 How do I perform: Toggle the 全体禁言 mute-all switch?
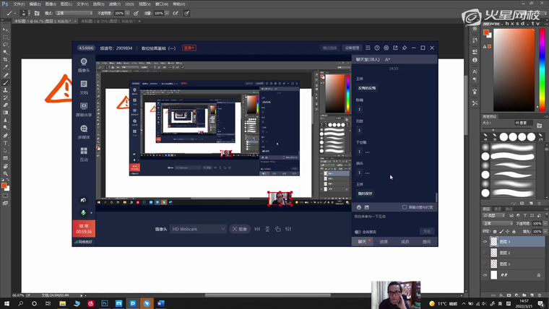tap(358, 232)
